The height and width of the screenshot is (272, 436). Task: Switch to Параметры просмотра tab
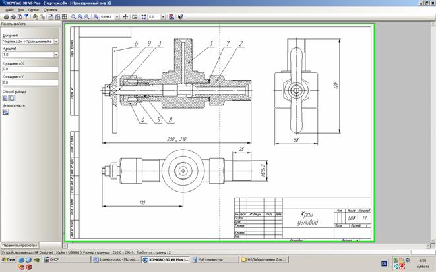[x=18, y=244]
